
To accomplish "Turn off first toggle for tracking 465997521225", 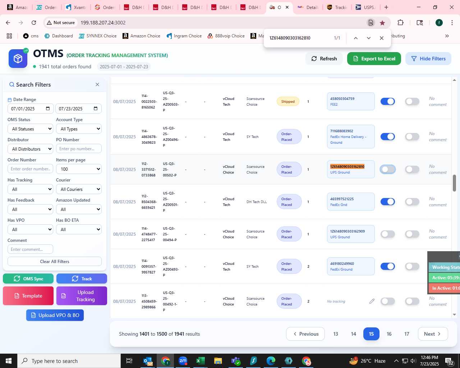I will (x=388, y=202).
